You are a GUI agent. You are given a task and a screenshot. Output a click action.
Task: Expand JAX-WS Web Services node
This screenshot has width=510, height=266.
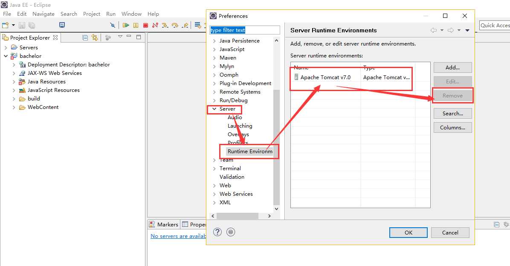coord(14,73)
